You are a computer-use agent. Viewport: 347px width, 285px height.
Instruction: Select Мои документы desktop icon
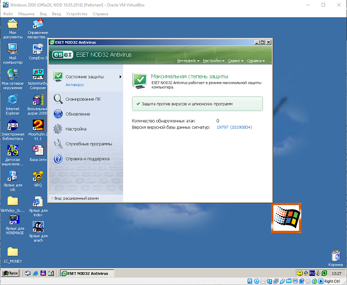click(13, 29)
